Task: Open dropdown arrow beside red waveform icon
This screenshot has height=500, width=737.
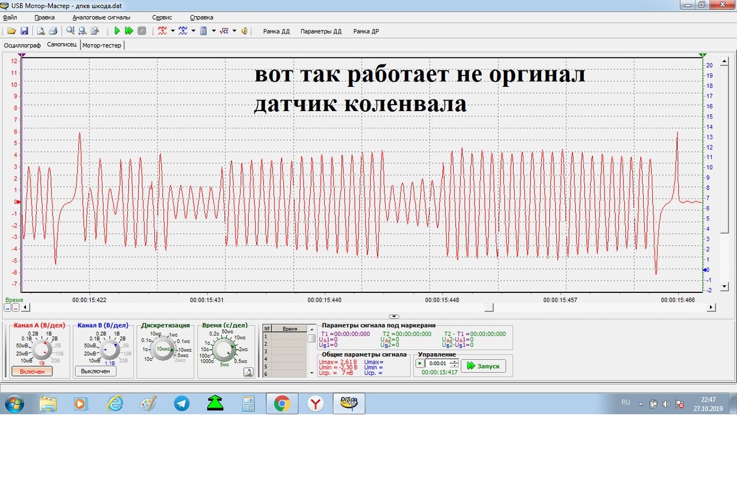Action: pos(173,31)
